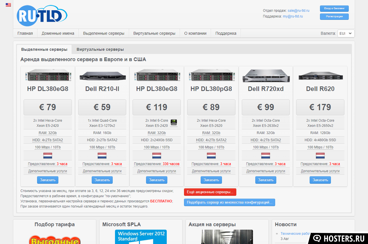Open Дополнительные услуги for Dell R720xd
Viewport: 368px width, 244px height.
(266, 171)
